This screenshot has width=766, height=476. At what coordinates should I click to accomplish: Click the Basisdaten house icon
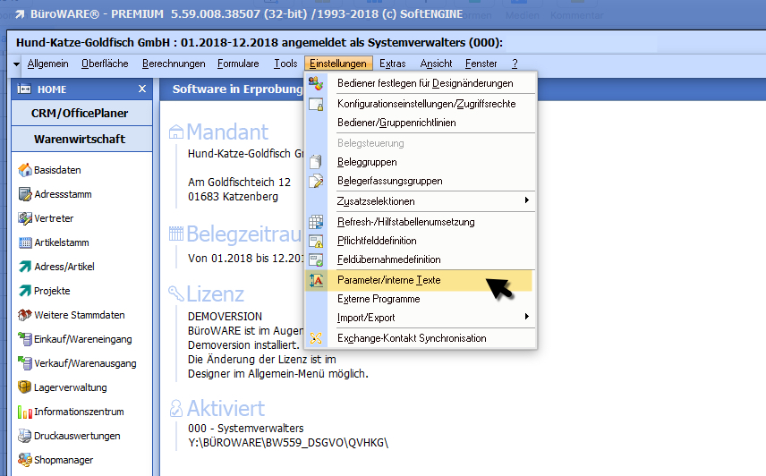[x=24, y=170]
